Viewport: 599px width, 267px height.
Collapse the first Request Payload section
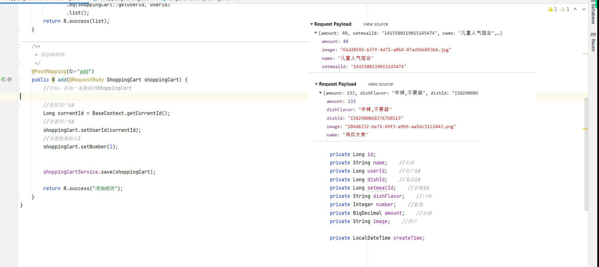[x=312, y=24]
